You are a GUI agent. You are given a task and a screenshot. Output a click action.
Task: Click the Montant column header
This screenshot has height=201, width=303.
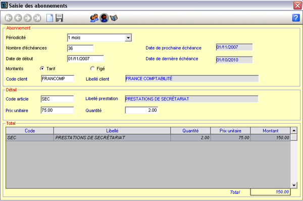[270, 131]
